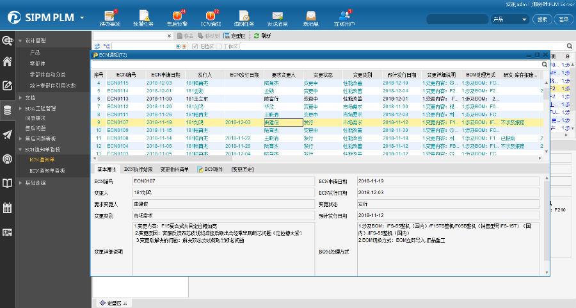Viewport: 576px width, 308px height.
Task: Open calendar icon in left sidebar
Action: click(8, 207)
